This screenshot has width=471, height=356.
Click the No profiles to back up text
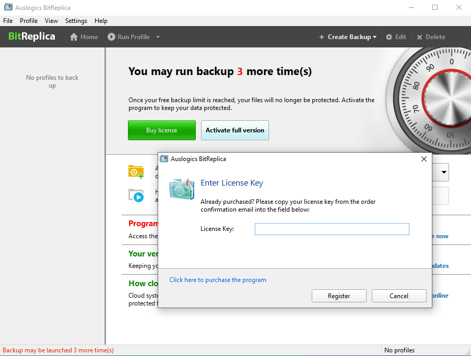(x=52, y=81)
